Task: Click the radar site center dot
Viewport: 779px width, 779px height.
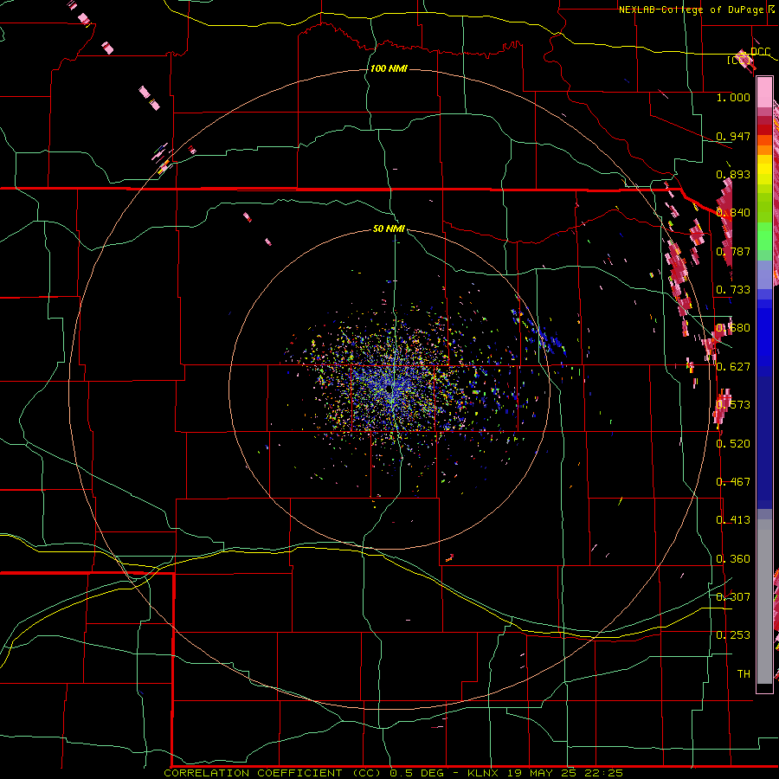Action: coord(389,387)
